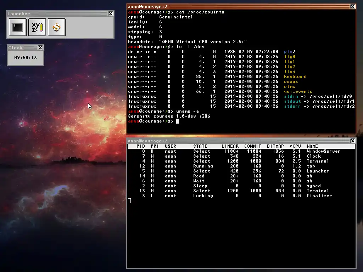Click the sh process with PID 14
This screenshot has height=272, width=363.
click(x=241, y=176)
